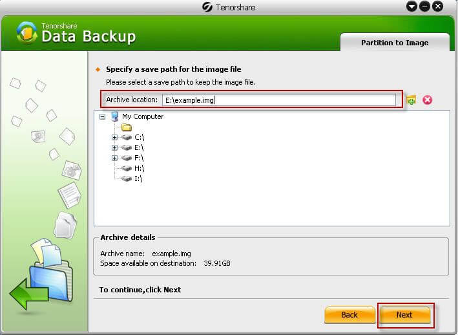
Task: Expand the E:\ drive node
Action: [x=115, y=147]
